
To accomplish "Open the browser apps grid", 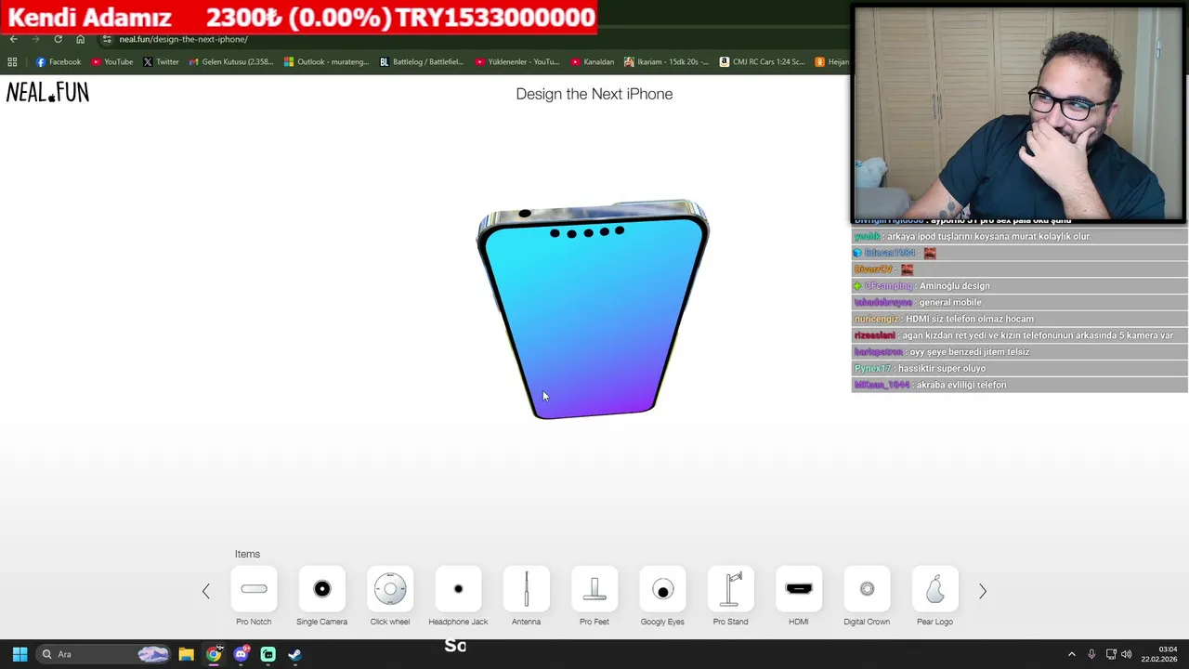I will (12, 62).
